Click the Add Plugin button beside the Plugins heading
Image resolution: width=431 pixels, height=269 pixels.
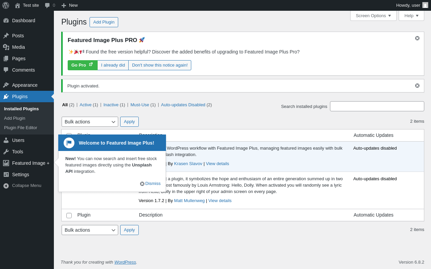coord(104,22)
